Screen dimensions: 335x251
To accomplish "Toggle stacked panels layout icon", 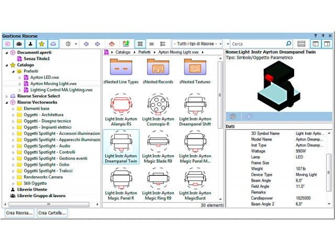I will coord(301,44).
